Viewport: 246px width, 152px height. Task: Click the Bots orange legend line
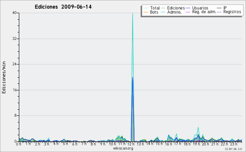[146, 12]
